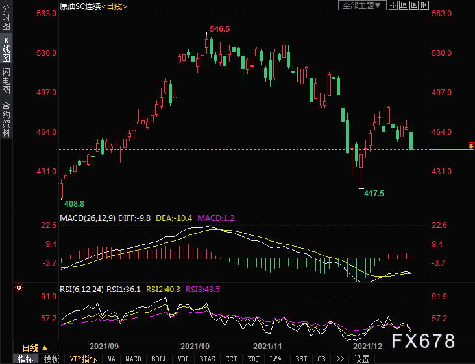Viewport: 475px width, 364px height.
Task: Open VIP指标 indicators
Action: point(83,359)
